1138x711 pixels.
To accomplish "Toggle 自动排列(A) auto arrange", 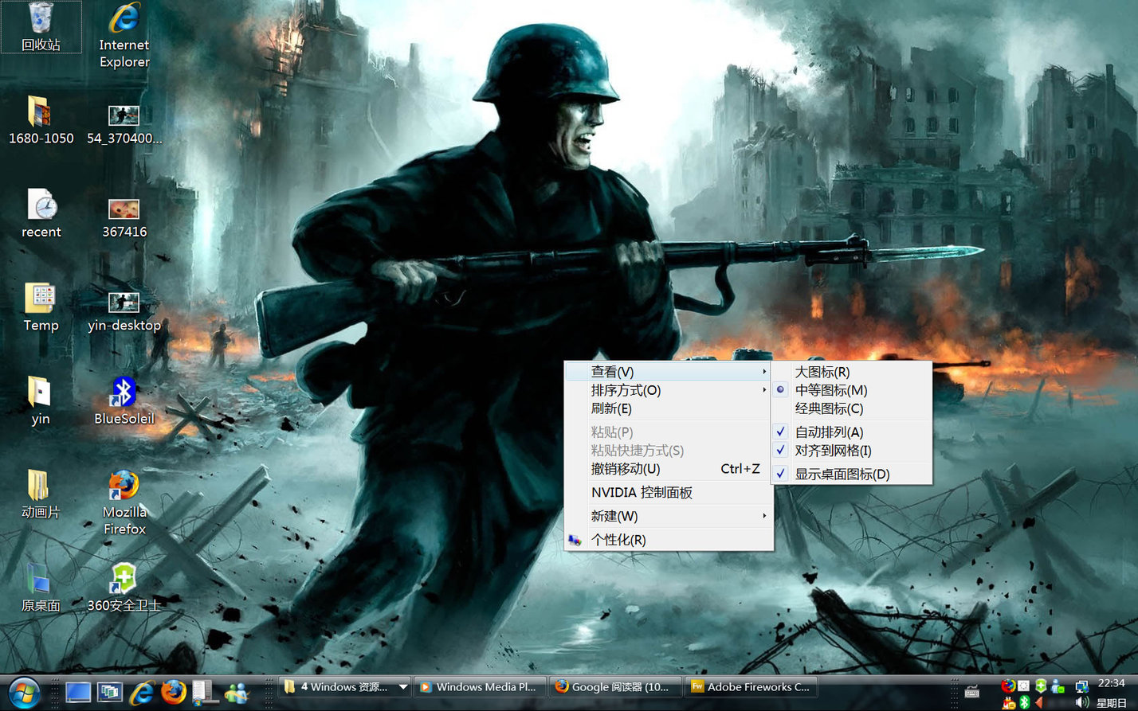I will (851, 432).
